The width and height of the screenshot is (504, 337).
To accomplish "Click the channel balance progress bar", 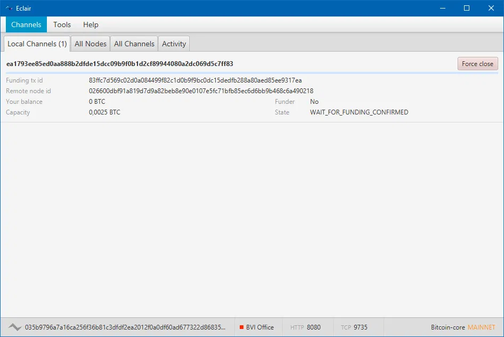I will pyautogui.click(x=251, y=72).
